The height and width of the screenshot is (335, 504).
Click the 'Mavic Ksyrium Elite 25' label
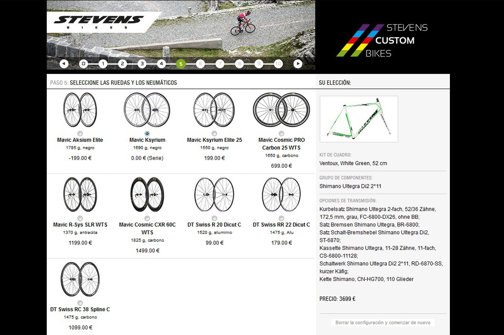click(214, 140)
